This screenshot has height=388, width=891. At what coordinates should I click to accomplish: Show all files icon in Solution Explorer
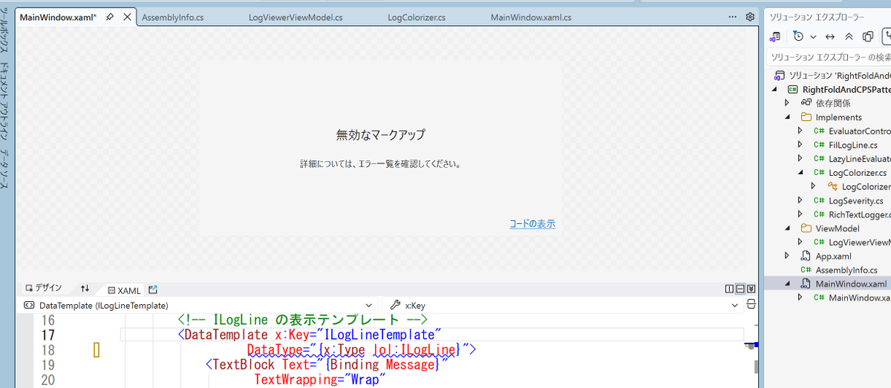click(868, 36)
